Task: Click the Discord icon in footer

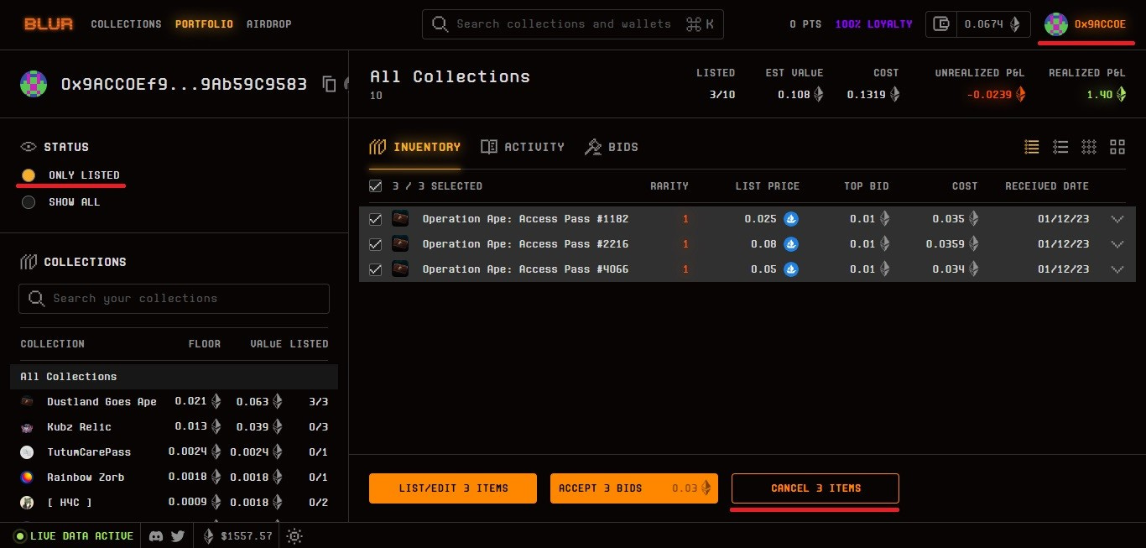Action: click(x=155, y=536)
